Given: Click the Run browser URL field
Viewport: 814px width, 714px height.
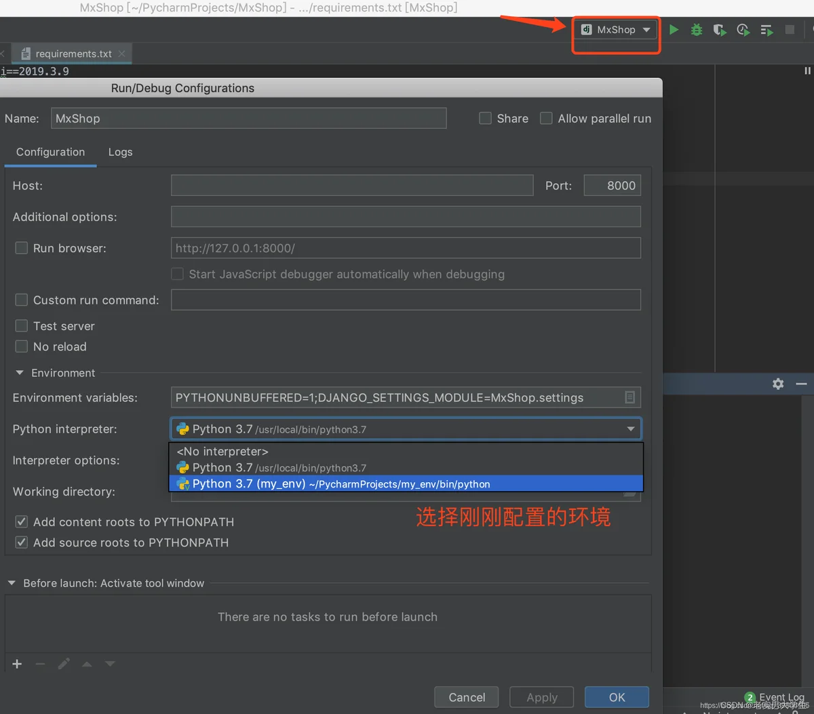Looking at the screenshot, I should coord(406,248).
